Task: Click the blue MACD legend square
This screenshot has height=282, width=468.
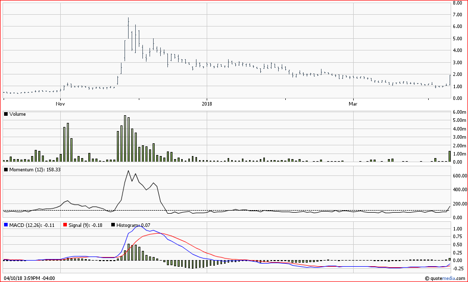Action: (x=6, y=225)
